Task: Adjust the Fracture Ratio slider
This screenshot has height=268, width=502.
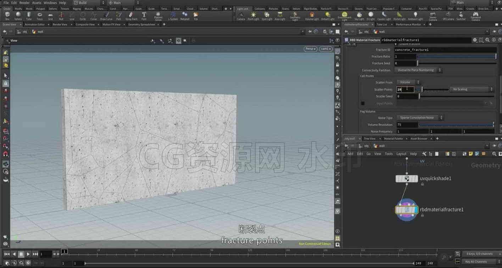Action: tap(457, 56)
